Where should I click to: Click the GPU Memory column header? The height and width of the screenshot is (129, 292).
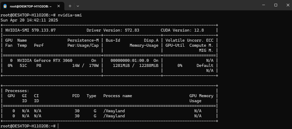[x=201, y=96]
